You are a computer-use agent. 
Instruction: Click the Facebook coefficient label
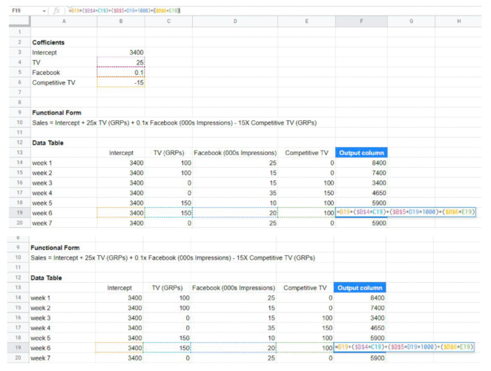pyautogui.click(x=46, y=73)
